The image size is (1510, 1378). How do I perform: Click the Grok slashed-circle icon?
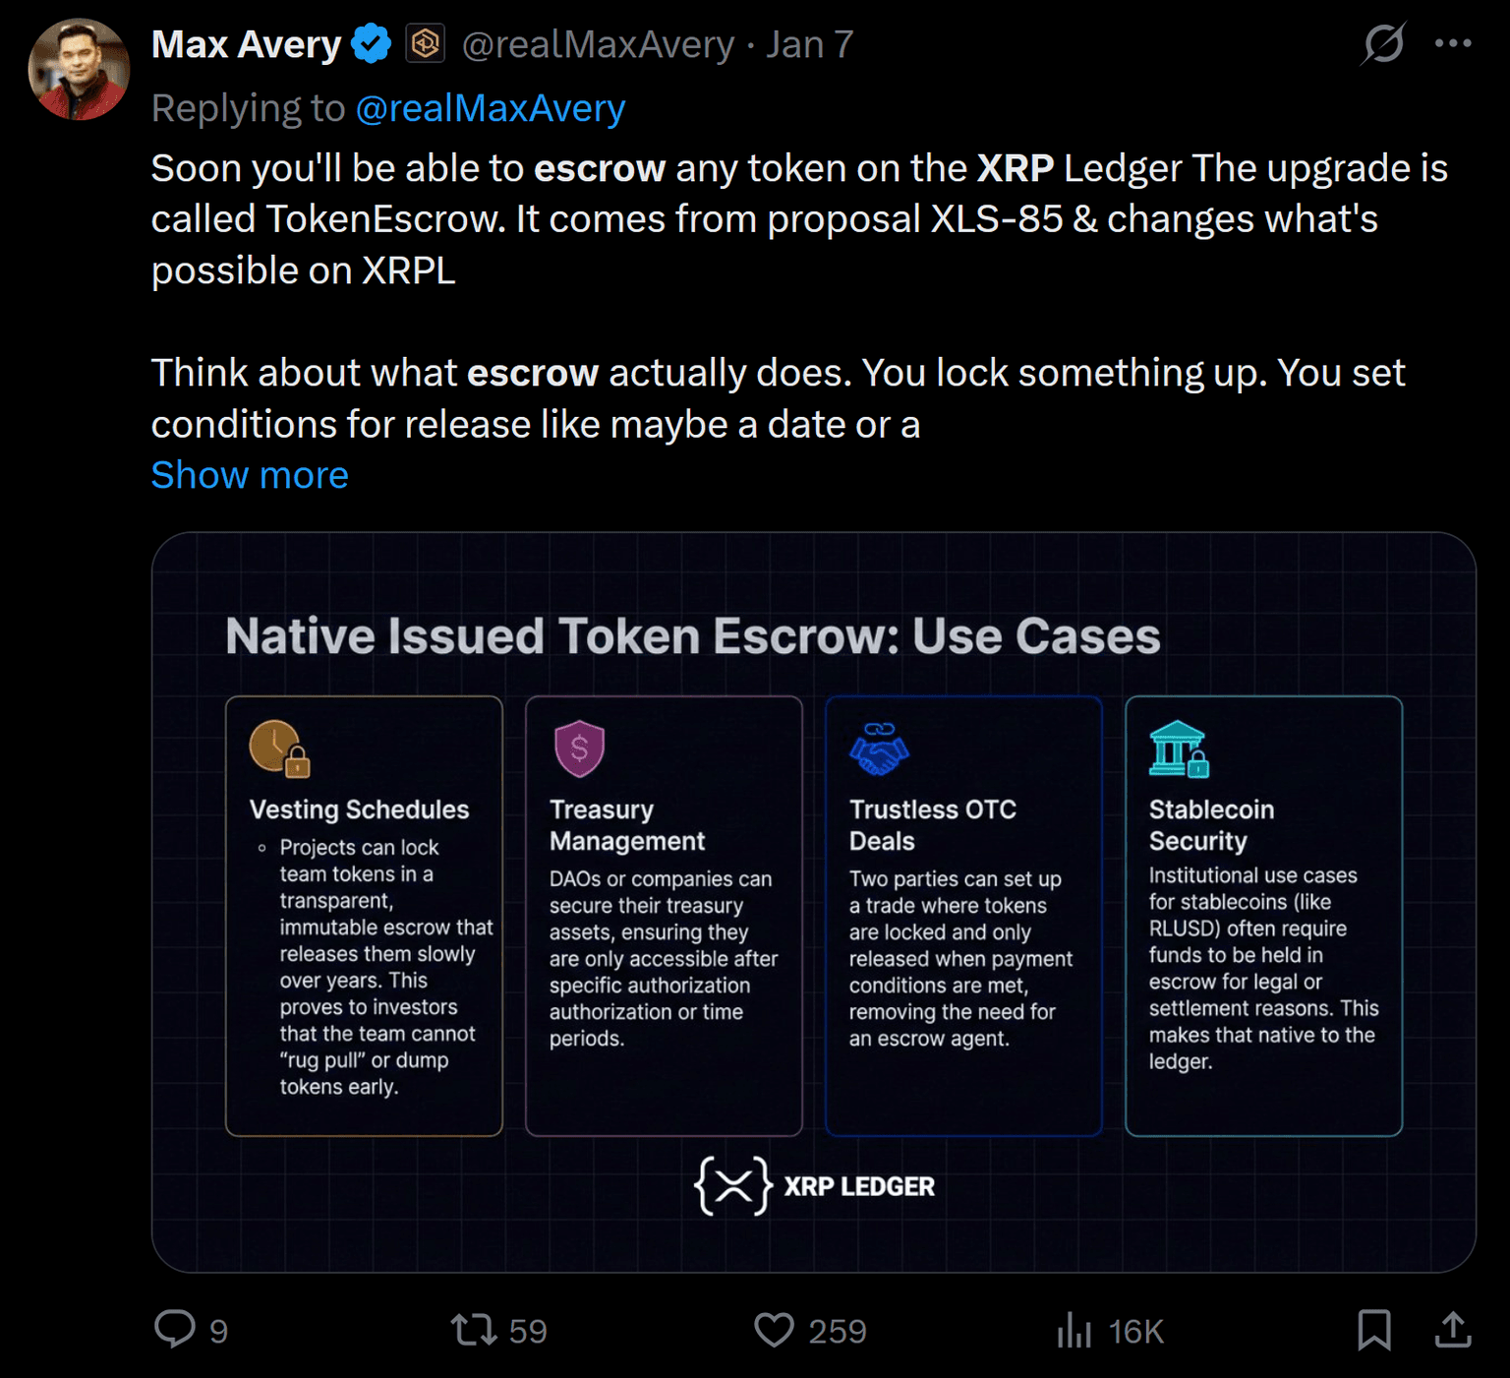coord(1384,43)
